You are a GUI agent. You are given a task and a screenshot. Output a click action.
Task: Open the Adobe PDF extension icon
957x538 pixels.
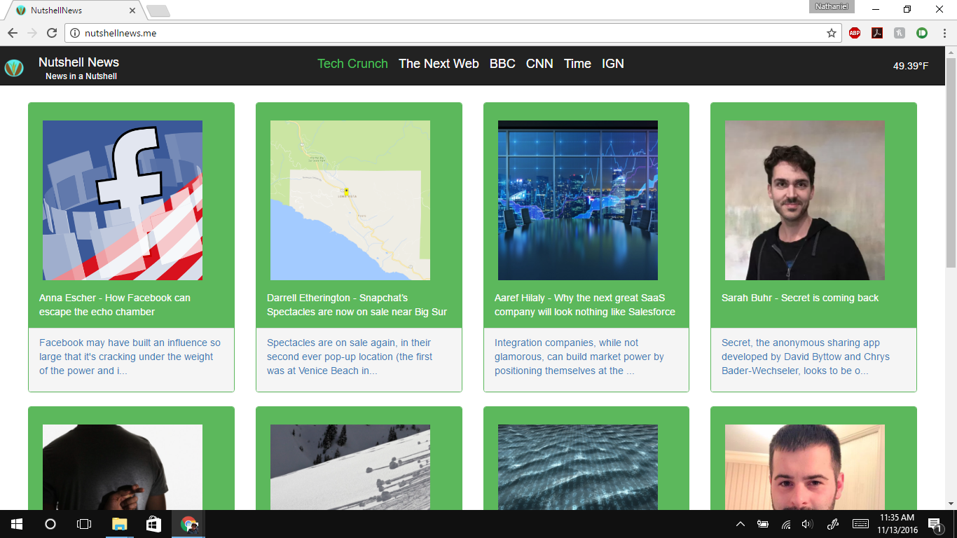[x=877, y=33]
